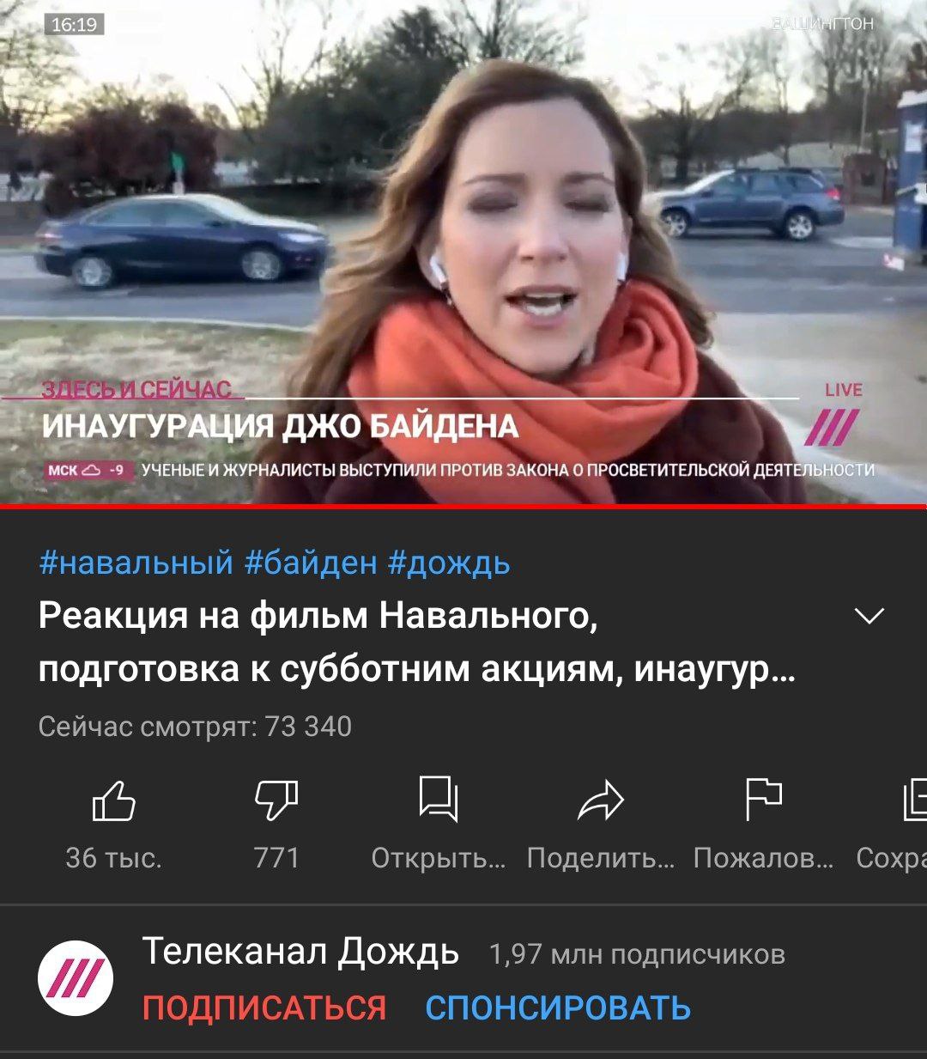The width and height of the screenshot is (927, 1059).
Task: Tap the save to playlist icon
Action: (915, 800)
